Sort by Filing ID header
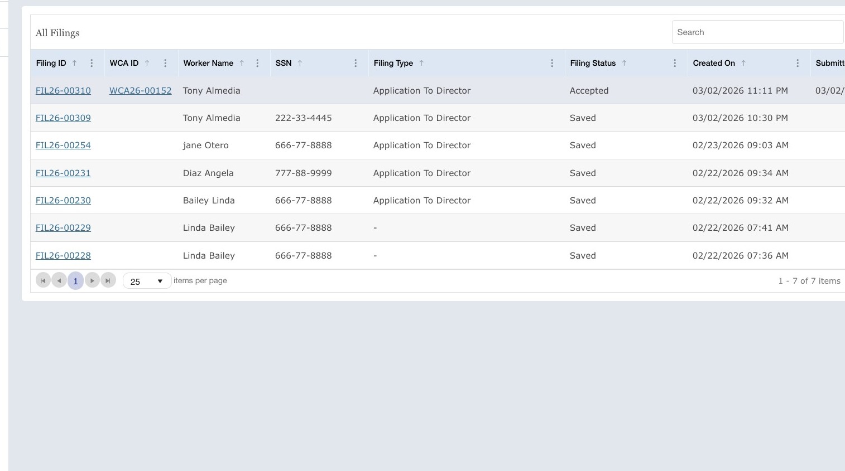 (51, 63)
